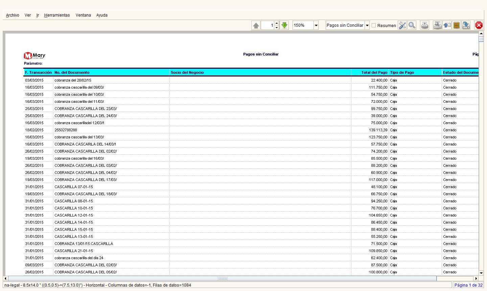487x291 pixels.
Task: Send report by email envelope icon
Action: pos(447,25)
